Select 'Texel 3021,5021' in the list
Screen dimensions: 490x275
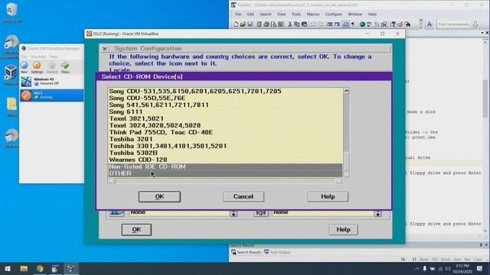coord(225,119)
